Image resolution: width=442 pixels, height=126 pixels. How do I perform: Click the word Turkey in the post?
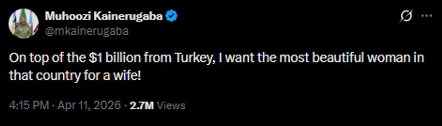[x=192, y=58]
